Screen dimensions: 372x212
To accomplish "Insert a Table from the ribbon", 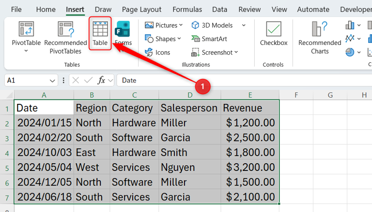I will click(x=100, y=33).
